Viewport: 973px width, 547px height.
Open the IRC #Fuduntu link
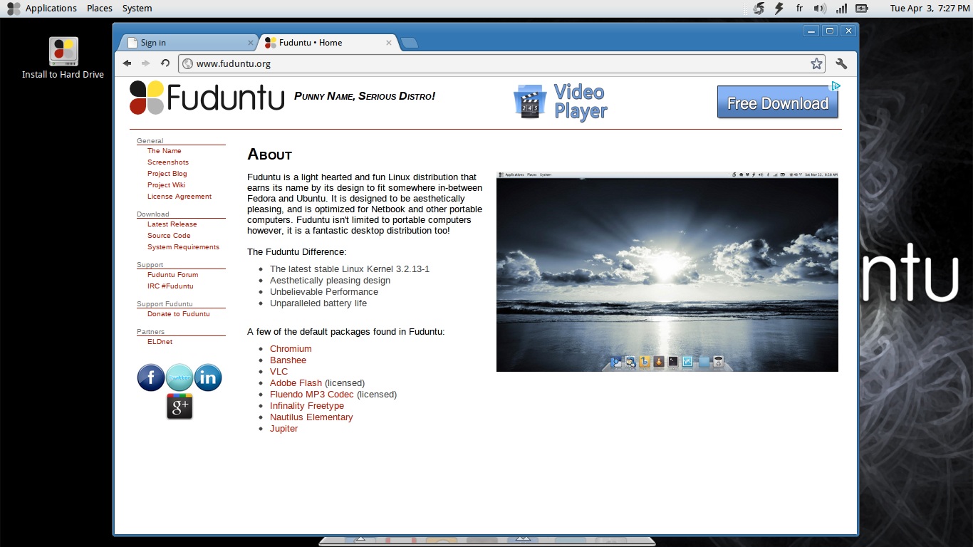click(170, 286)
